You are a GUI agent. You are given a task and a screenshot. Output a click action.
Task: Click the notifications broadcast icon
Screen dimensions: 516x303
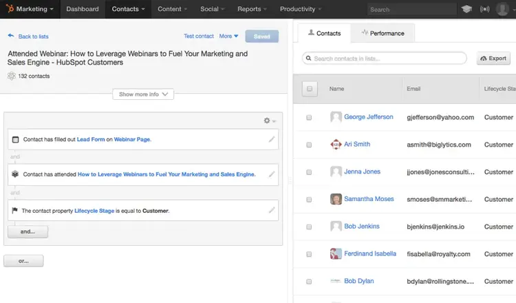click(484, 9)
